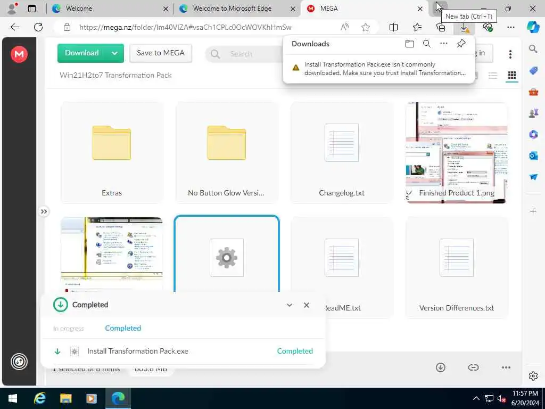Click the download warning message
The image size is (545, 409).
[379, 69]
